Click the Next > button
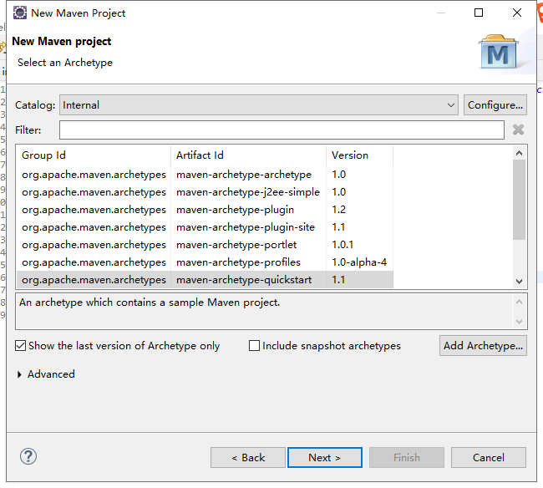The width and height of the screenshot is (543, 488). 325,458
